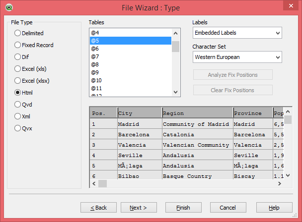
Task: Select table @4 in the Tables list
Action: [x=131, y=33]
